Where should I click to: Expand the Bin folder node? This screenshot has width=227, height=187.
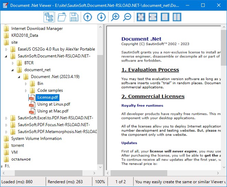click(x=26, y=84)
